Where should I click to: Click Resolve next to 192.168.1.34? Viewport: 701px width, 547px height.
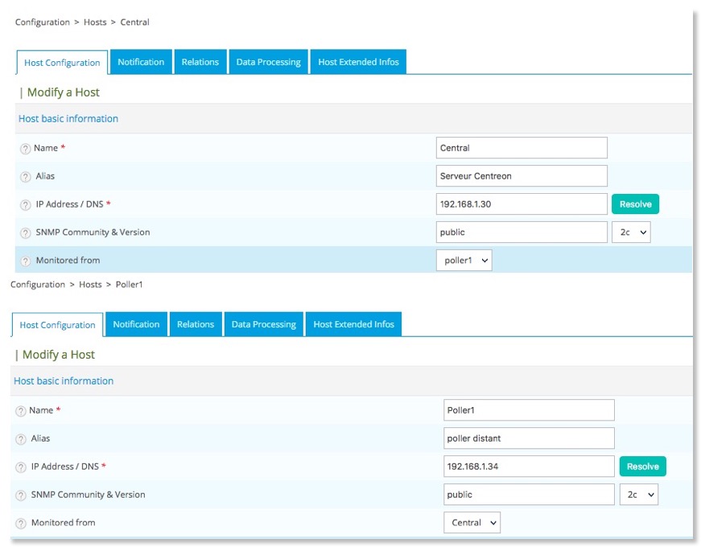coord(642,467)
